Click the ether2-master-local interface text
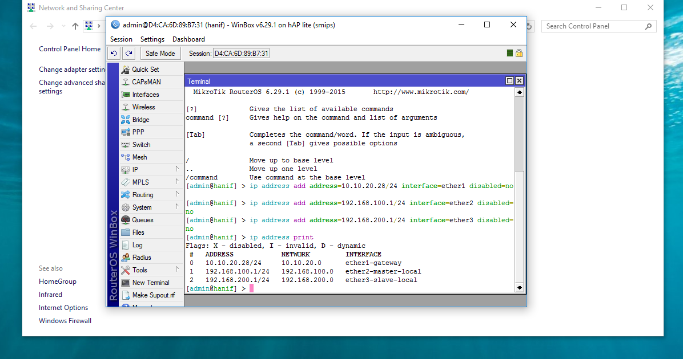This screenshot has width=683, height=359. [383, 272]
